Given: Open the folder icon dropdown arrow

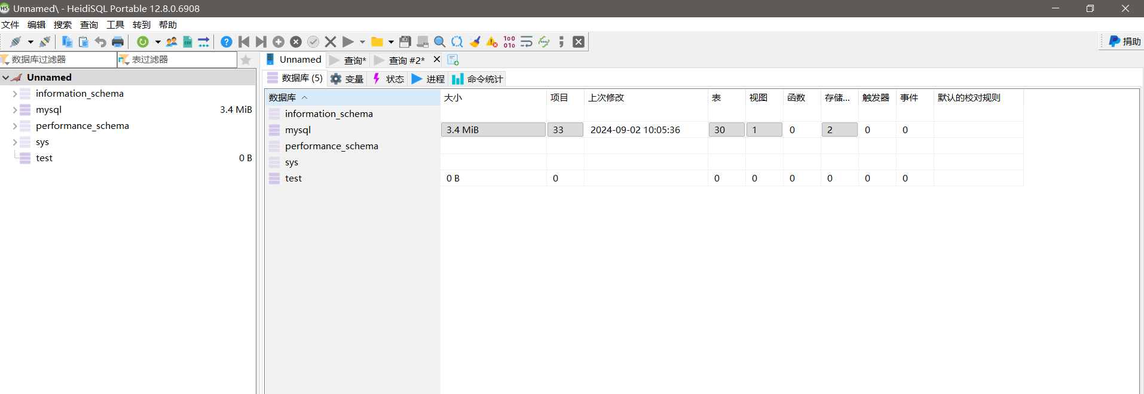Looking at the screenshot, I should 391,42.
